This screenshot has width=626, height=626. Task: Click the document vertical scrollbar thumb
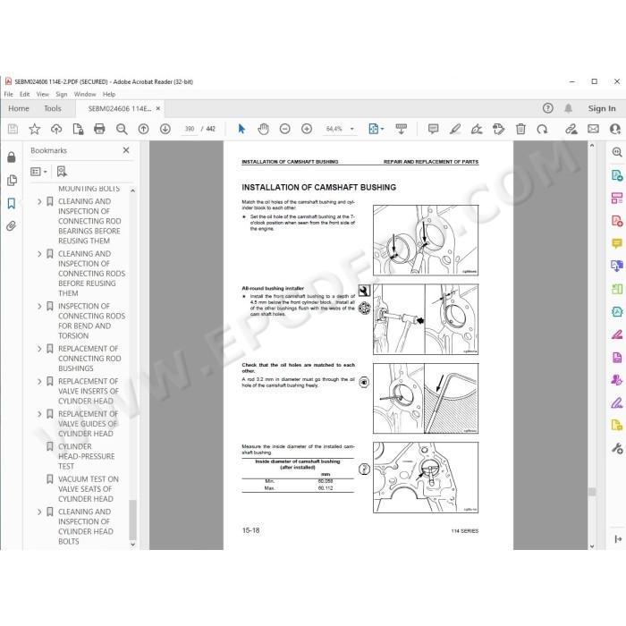click(592, 492)
